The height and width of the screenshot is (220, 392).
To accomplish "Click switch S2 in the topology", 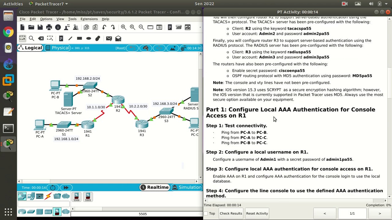I will tap(90, 86).
